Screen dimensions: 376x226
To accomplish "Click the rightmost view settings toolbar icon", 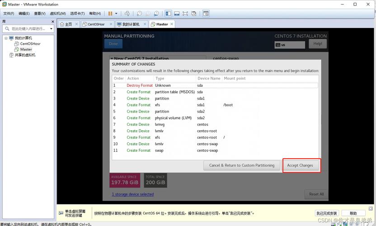I will [206, 14].
